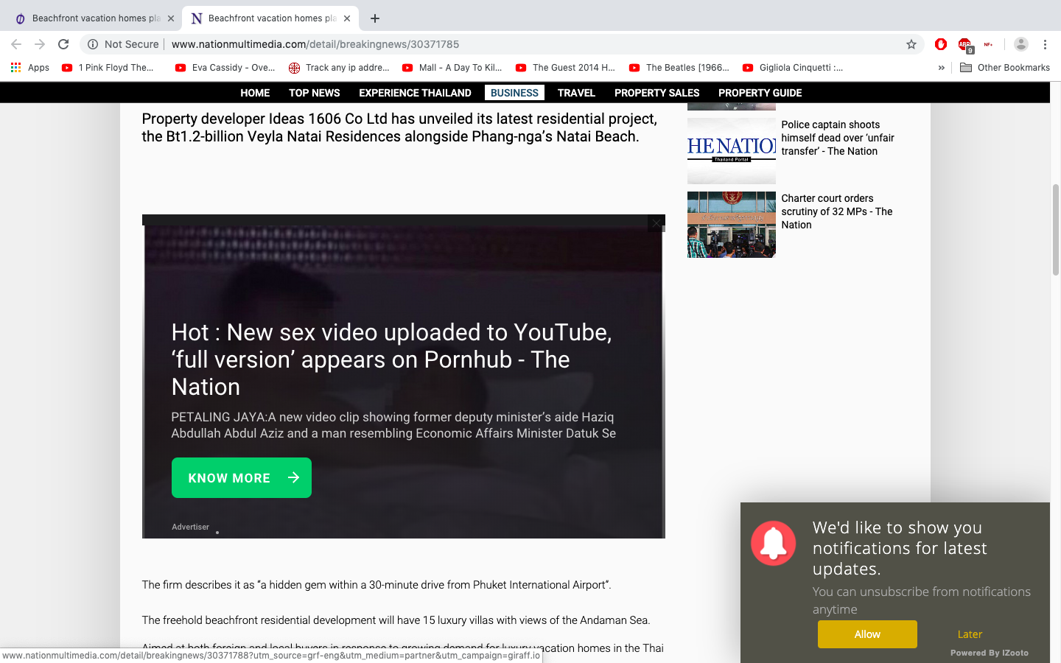Click the Advertiser label in the ad

click(x=190, y=527)
